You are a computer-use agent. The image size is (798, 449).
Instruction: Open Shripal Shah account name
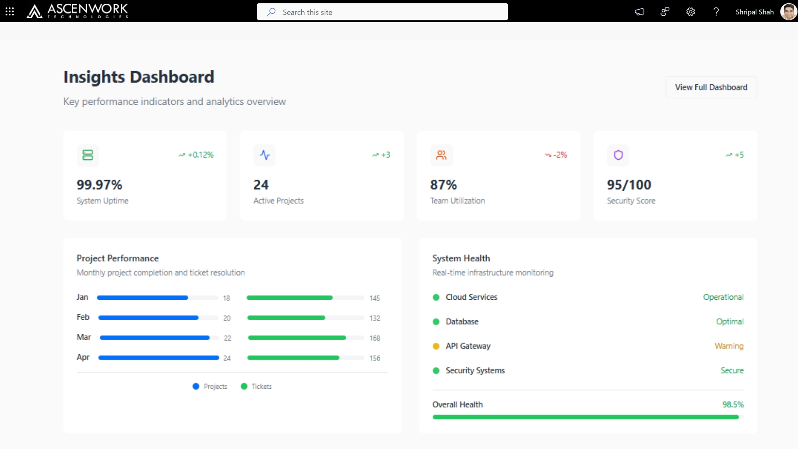[x=754, y=12]
